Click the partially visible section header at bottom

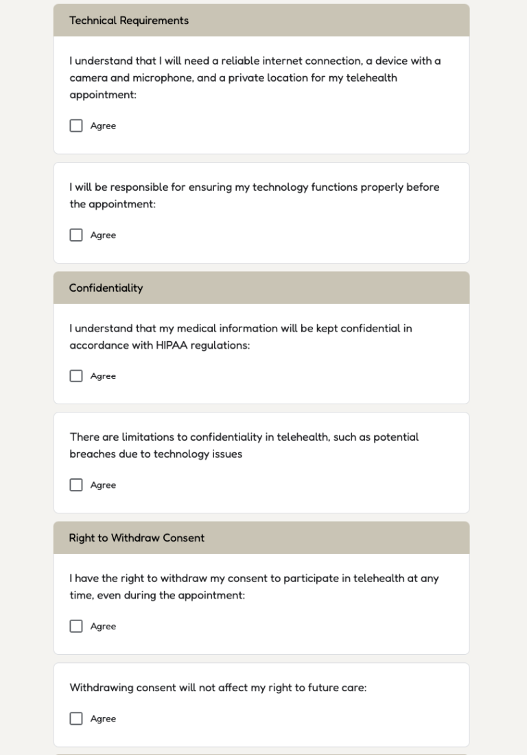pos(261,753)
